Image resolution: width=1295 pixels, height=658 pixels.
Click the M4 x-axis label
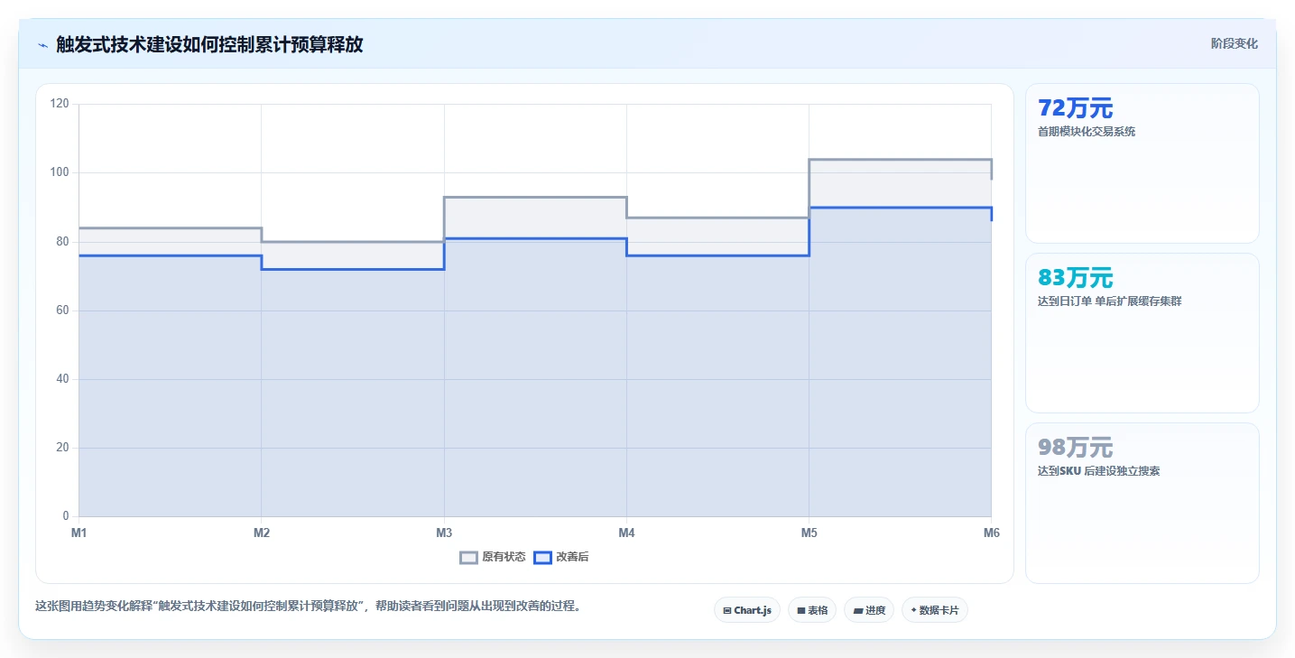[x=627, y=533]
